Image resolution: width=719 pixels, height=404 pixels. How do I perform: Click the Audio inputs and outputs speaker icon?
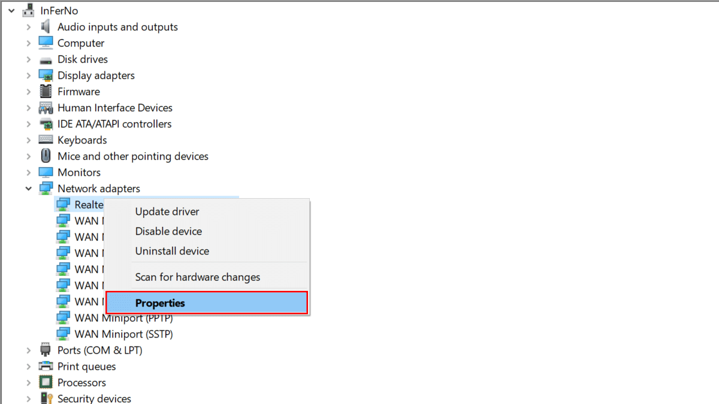(46, 27)
